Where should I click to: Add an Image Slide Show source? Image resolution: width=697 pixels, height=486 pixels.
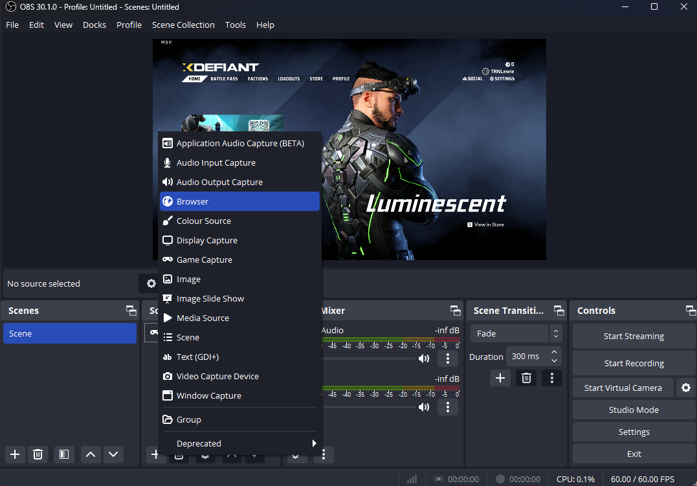[239, 299]
